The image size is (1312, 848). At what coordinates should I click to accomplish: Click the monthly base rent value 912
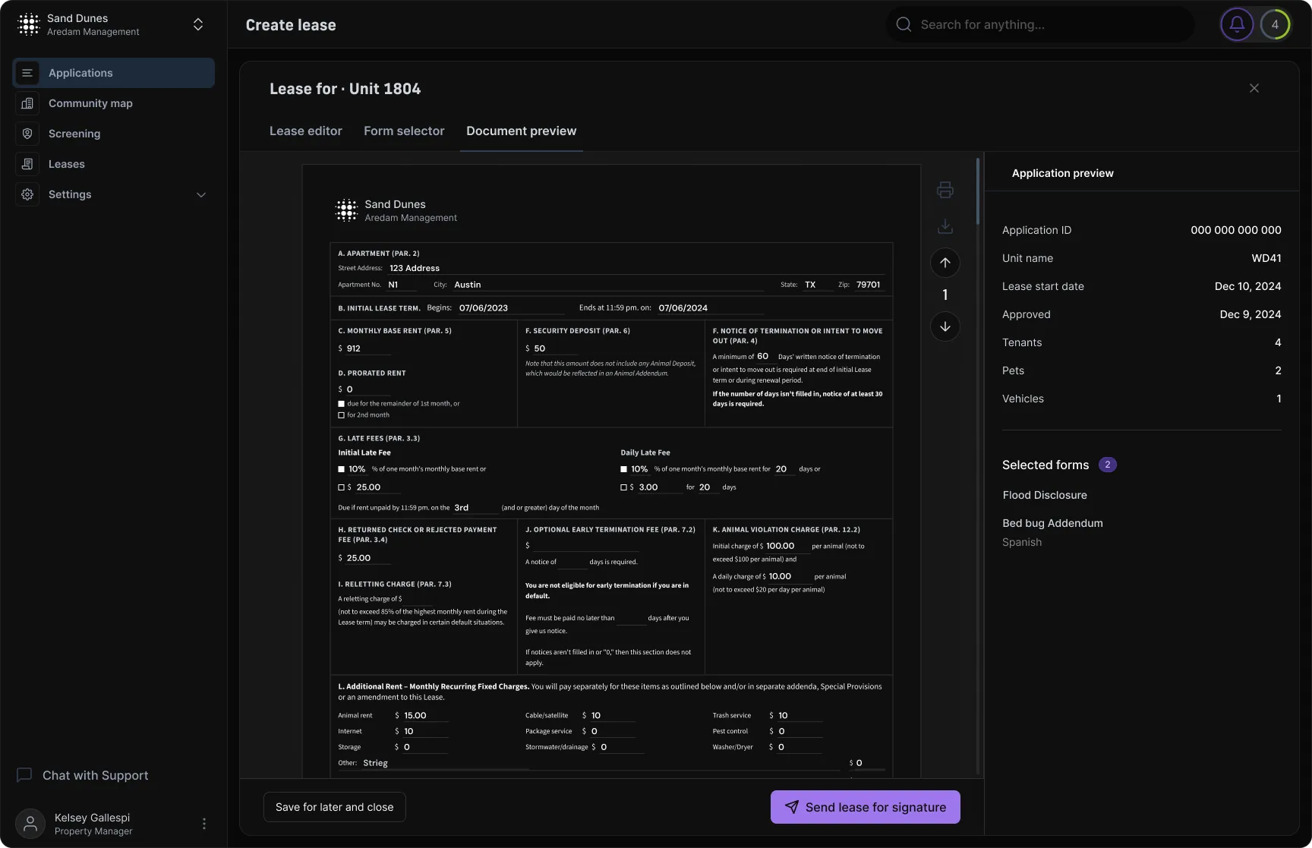click(354, 348)
